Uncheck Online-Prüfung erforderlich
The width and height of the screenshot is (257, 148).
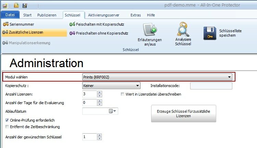coord(7,120)
